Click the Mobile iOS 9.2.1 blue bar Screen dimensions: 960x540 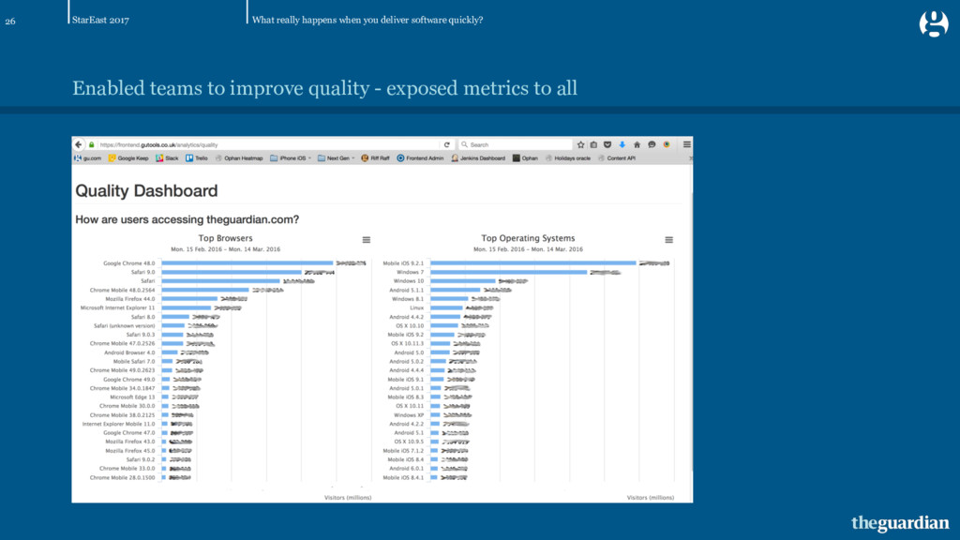[x=533, y=263]
